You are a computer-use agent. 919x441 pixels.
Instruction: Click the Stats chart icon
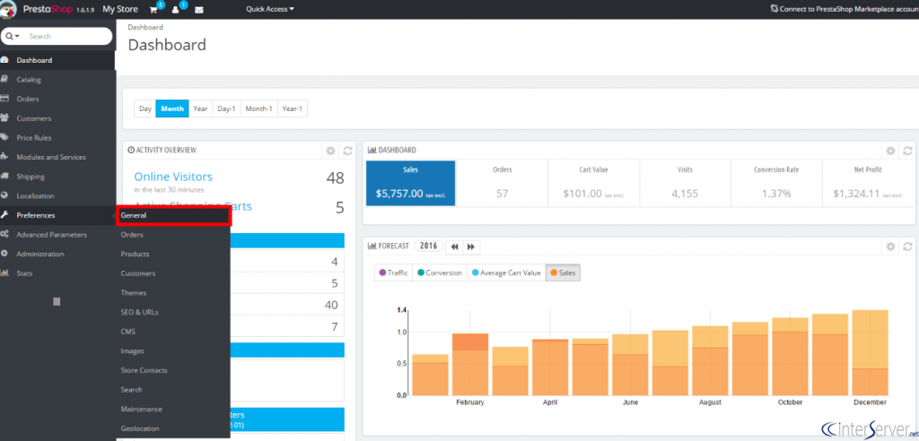tap(4, 272)
